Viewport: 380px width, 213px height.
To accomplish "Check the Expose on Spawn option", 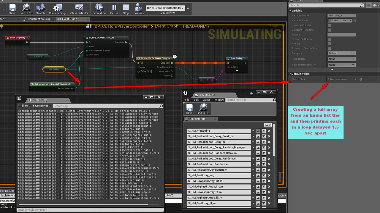I will coord(329,39).
